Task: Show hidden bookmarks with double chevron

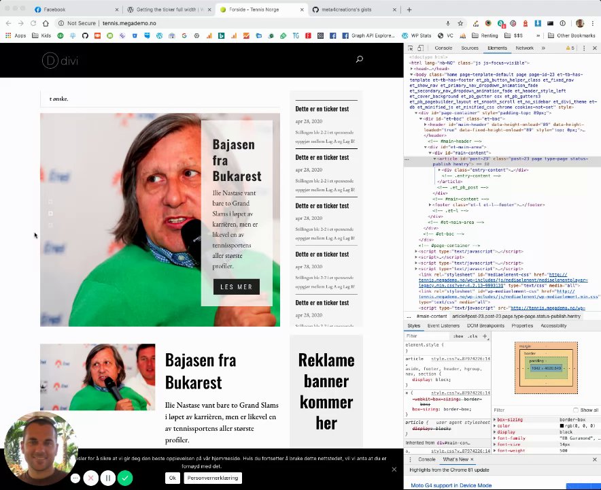Action: (538, 35)
